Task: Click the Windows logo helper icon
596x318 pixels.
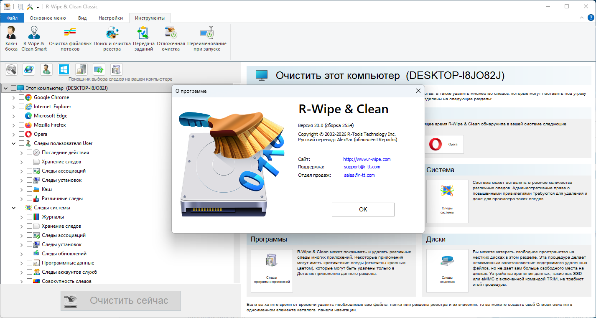Action: (64, 69)
